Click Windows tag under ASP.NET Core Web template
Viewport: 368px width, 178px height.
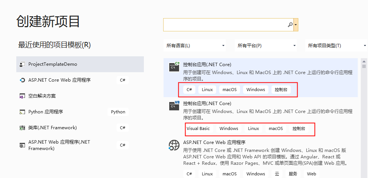coord(256,174)
